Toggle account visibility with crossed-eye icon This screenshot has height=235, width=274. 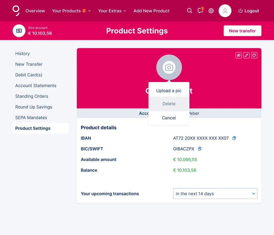tap(239, 55)
